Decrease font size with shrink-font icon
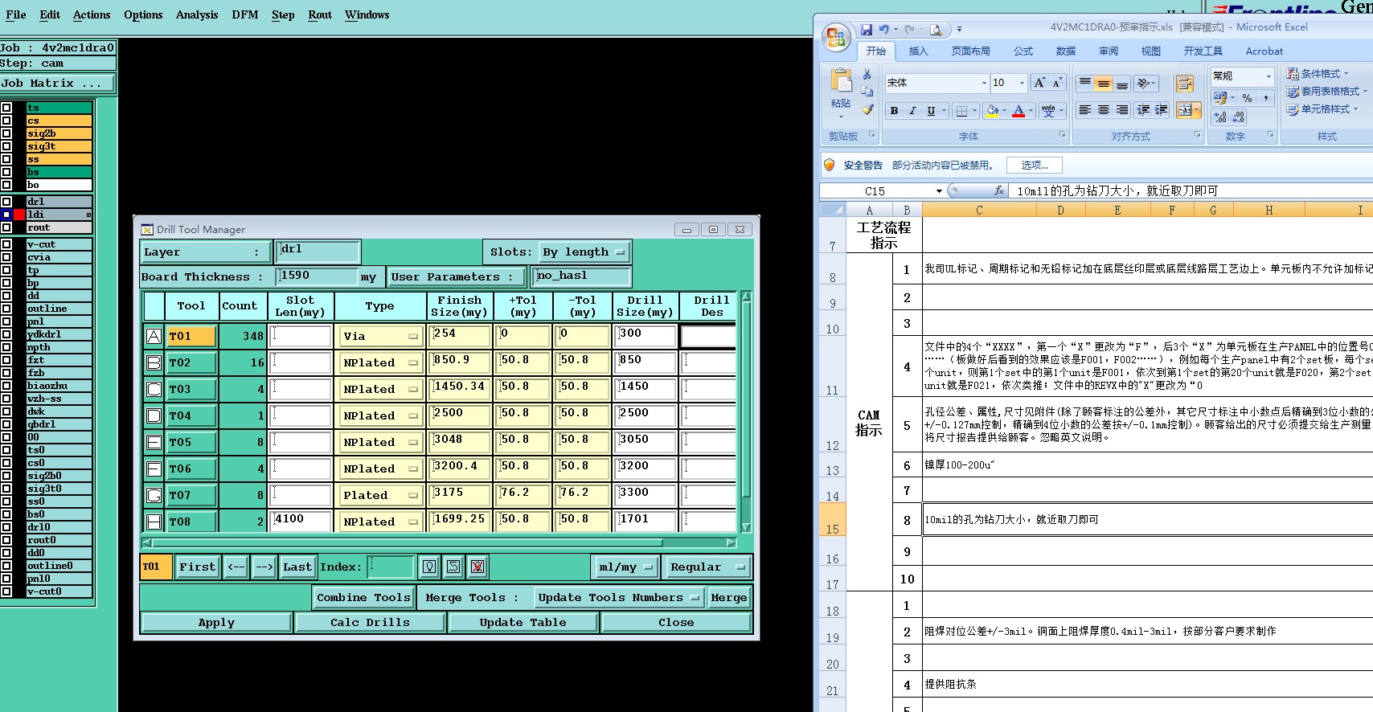 pyautogui.click(x=1057, y=83)
